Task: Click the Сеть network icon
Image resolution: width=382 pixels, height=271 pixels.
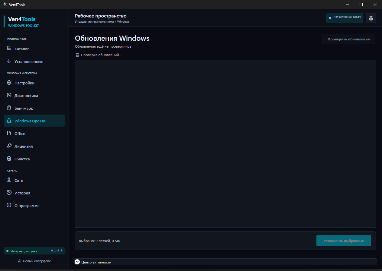Action: coord(9,180)
